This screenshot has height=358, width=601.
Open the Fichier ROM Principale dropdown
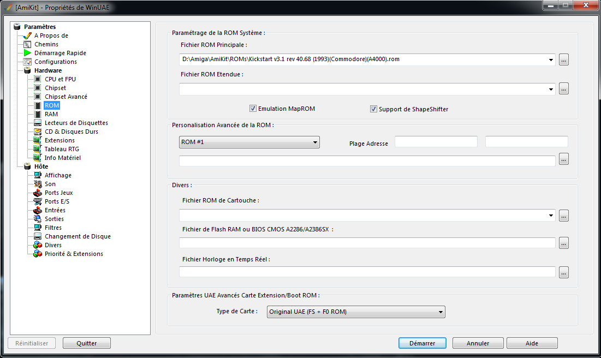(551, 59)
